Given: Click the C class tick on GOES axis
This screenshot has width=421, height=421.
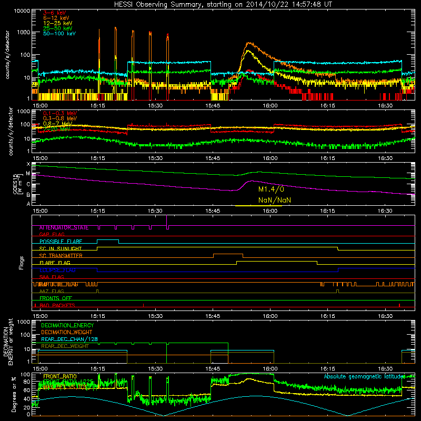Looking at the screenshot, I should click(x=28, y=185).
